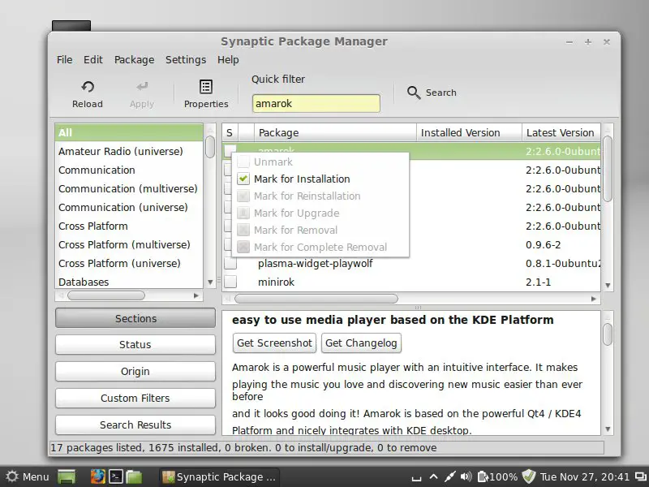Image resolution: width=649 pixels, height=487 pixels.
Task: Click the sections list vertical scrollbar handle
Action: [x=210, y=147]
